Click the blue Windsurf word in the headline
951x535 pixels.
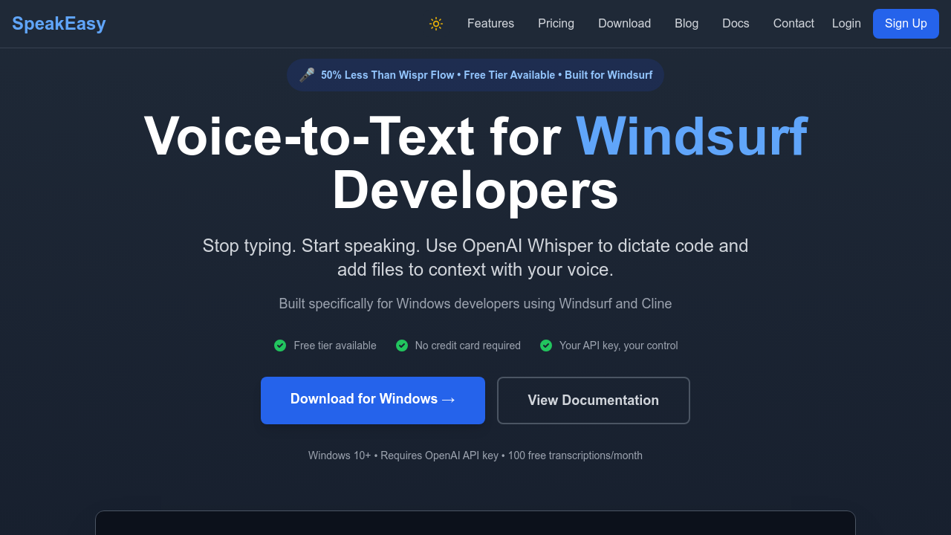(691, 137)
